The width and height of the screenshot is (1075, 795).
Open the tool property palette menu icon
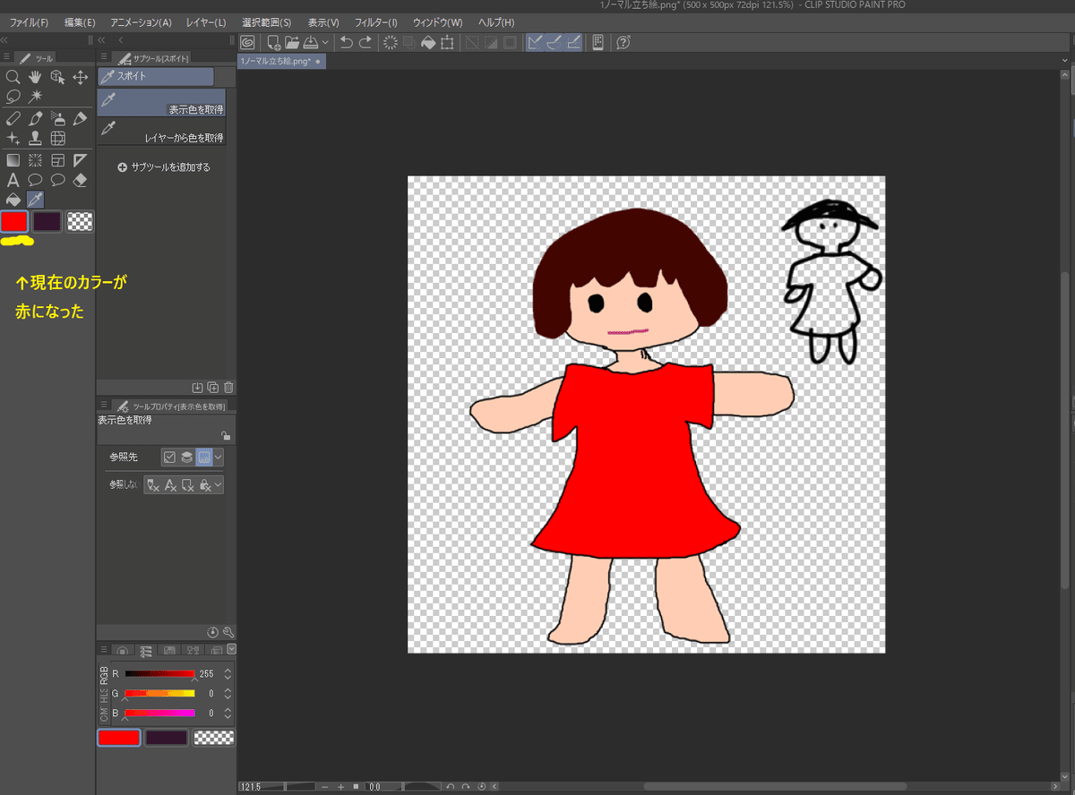click(104, 405)
